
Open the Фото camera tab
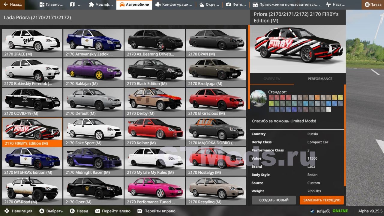(x=236, y=4)
